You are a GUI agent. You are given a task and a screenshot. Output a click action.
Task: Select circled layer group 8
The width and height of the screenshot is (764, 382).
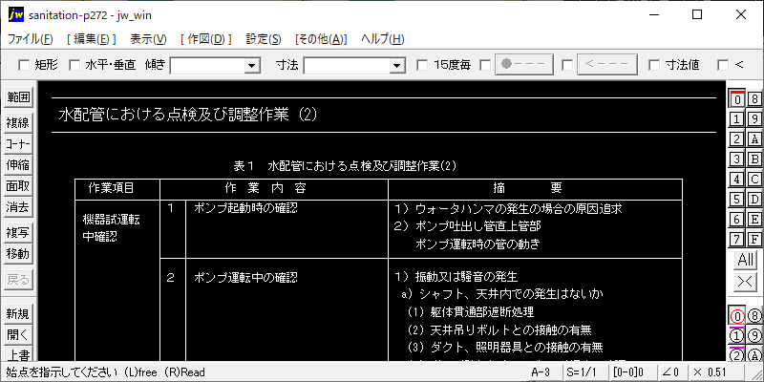tap(754, 316)
